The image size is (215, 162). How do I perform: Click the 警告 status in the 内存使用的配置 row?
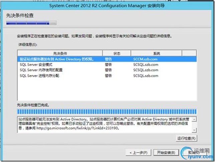pyautogui.click(x=108, y=70)
